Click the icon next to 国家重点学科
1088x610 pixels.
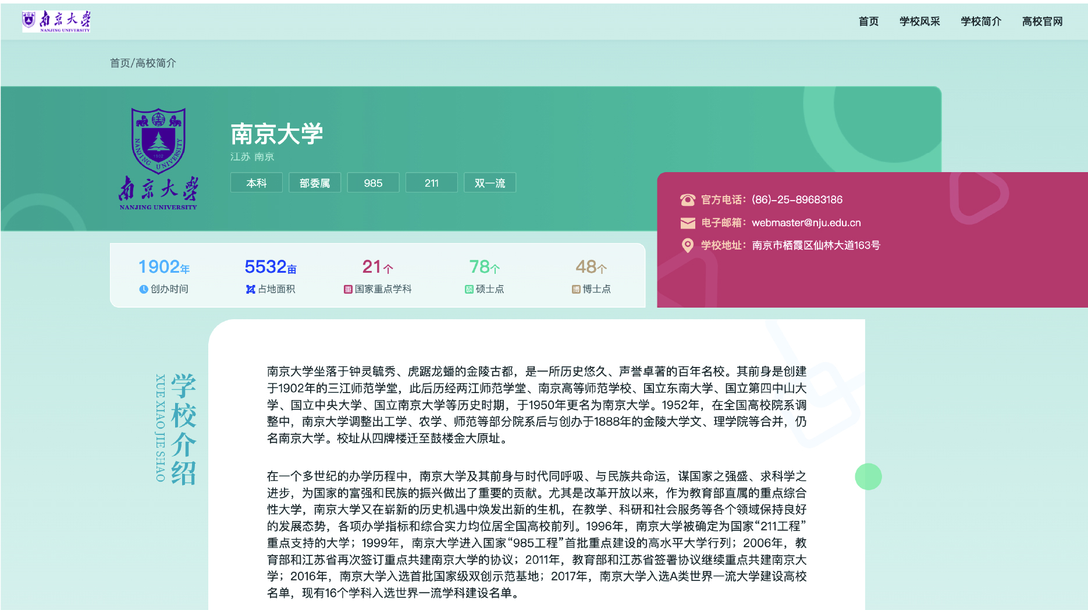348,289
